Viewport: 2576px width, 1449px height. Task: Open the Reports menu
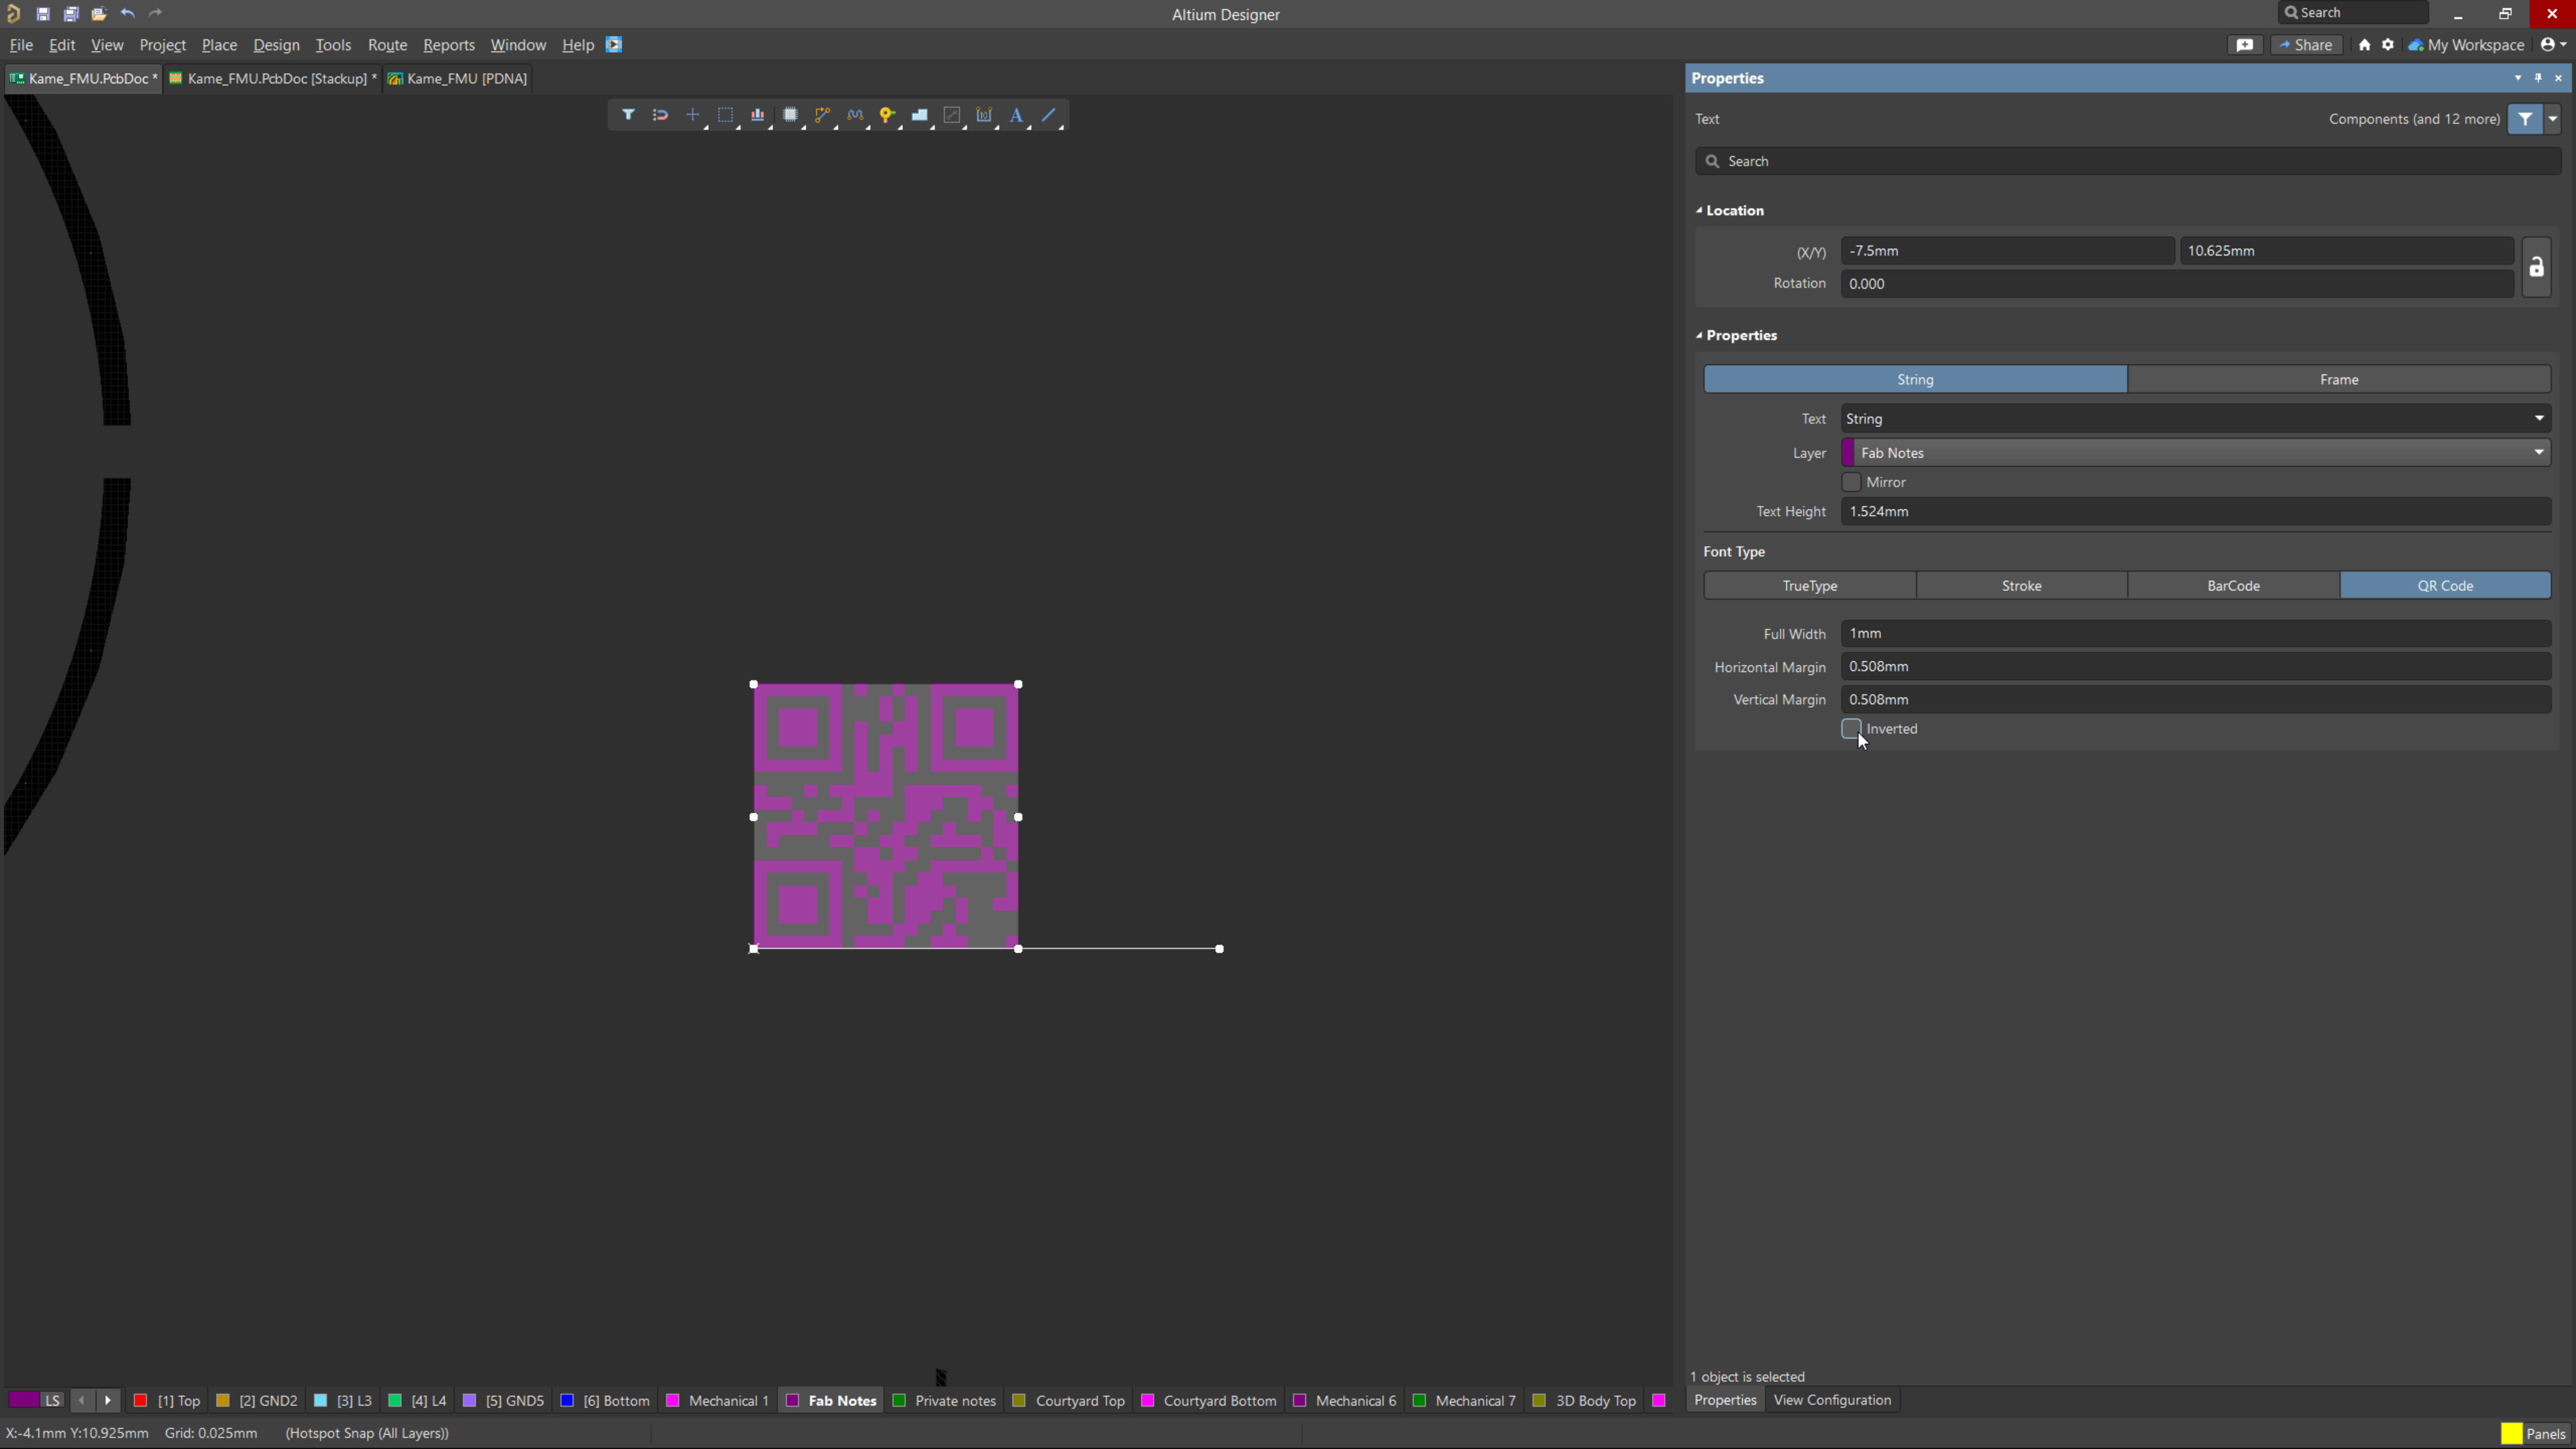(x=449, y=45)
